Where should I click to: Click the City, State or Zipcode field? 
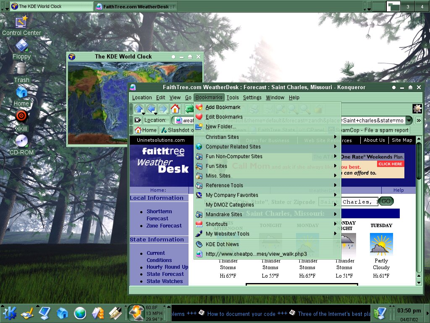(x=348, y=202)
